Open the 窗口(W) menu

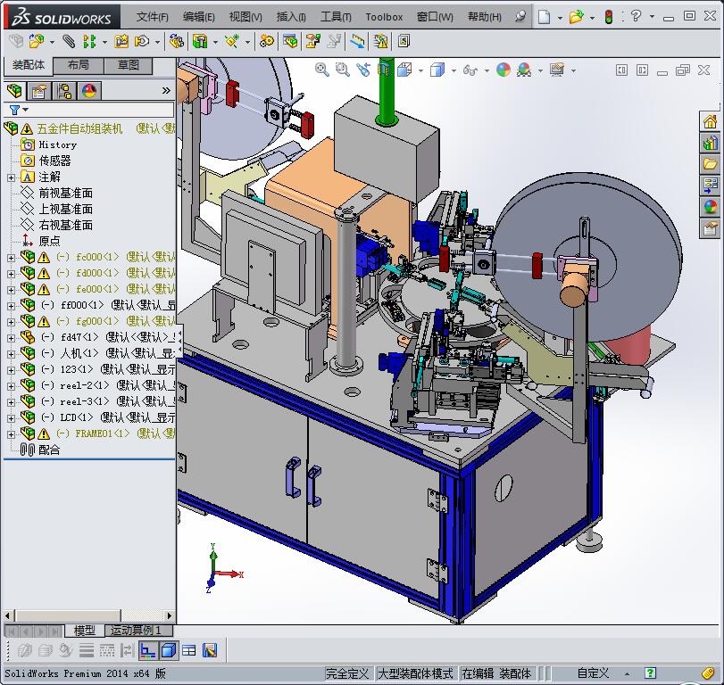tap(435, 17)
